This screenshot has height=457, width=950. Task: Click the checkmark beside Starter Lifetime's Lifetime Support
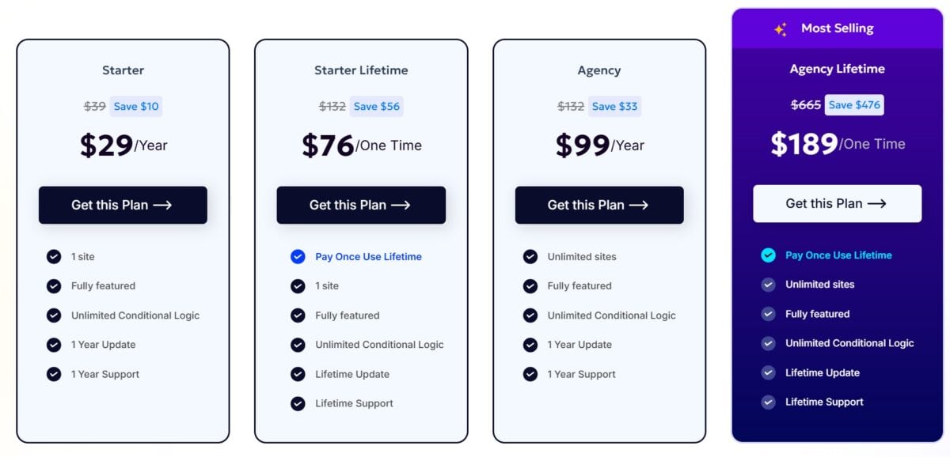point(298,403)
